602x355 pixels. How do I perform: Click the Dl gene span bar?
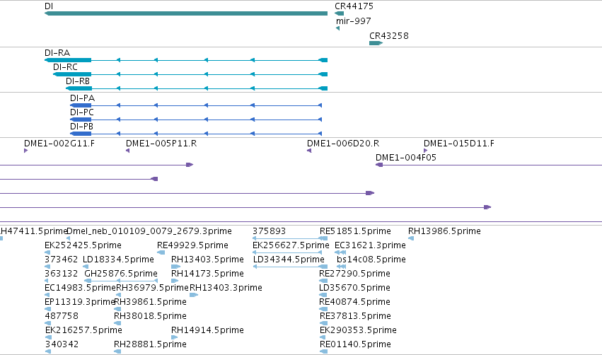pyautogui.click(x=186, y=13)
